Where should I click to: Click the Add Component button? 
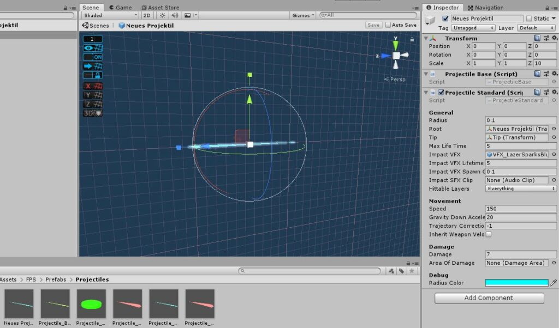coord(489,298)
